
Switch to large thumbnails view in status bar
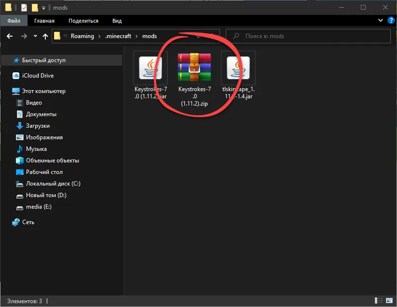(x=389, y=301)
